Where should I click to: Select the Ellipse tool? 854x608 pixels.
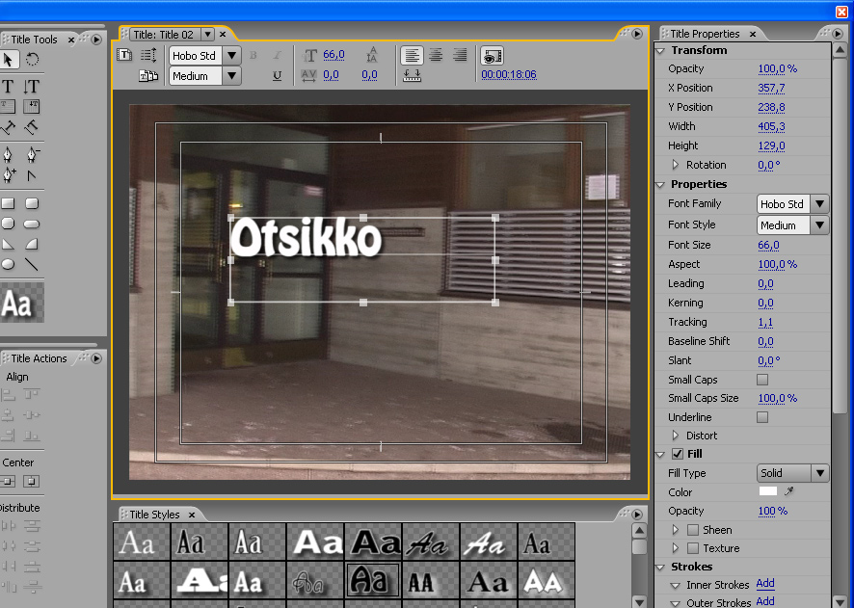(8, 265)
